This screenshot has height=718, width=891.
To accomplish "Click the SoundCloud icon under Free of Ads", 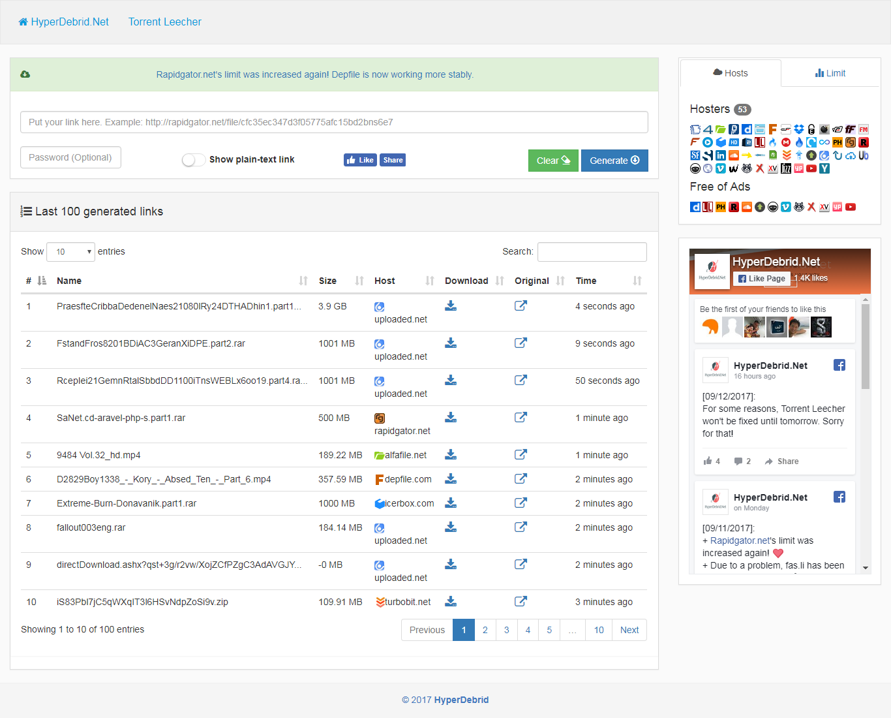I will [x=747, y=207].
